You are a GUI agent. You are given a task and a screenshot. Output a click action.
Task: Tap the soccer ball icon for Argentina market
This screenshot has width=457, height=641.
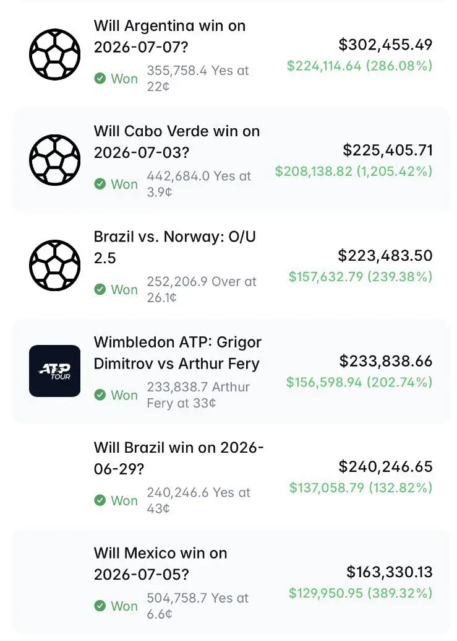(54, 55)
